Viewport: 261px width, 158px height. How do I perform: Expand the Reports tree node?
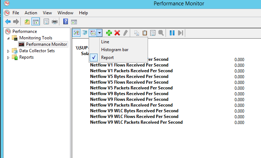[x=8, y=58]
